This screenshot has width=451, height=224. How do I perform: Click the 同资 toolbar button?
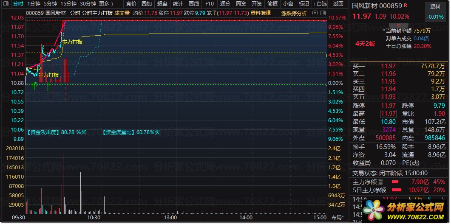click(x=241, y=4)
